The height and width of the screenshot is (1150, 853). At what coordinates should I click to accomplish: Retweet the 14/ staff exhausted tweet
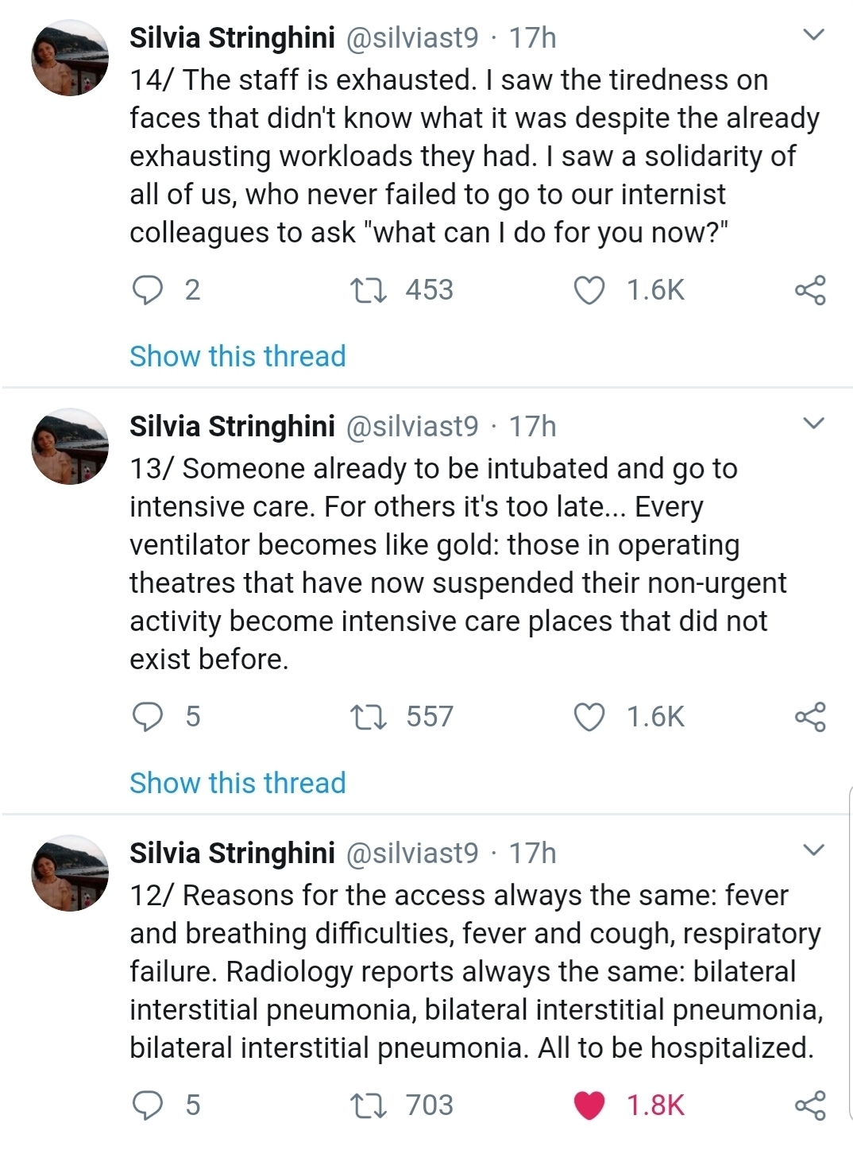pyautogui.click(x=369, y=290)
